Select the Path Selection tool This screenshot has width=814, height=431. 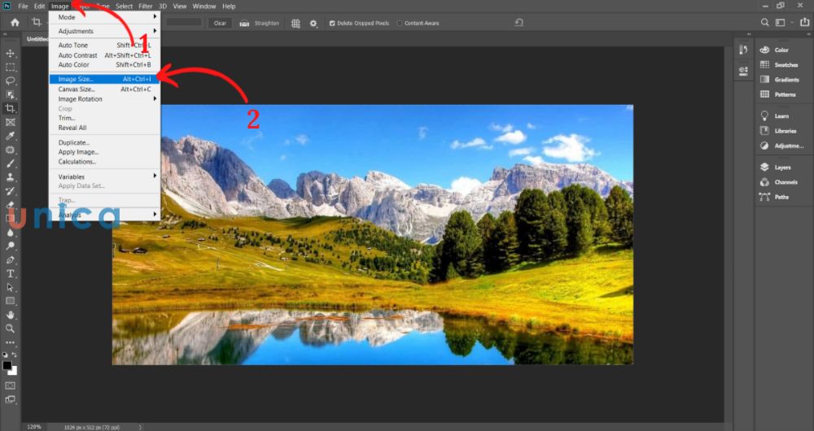click(11, 287)
